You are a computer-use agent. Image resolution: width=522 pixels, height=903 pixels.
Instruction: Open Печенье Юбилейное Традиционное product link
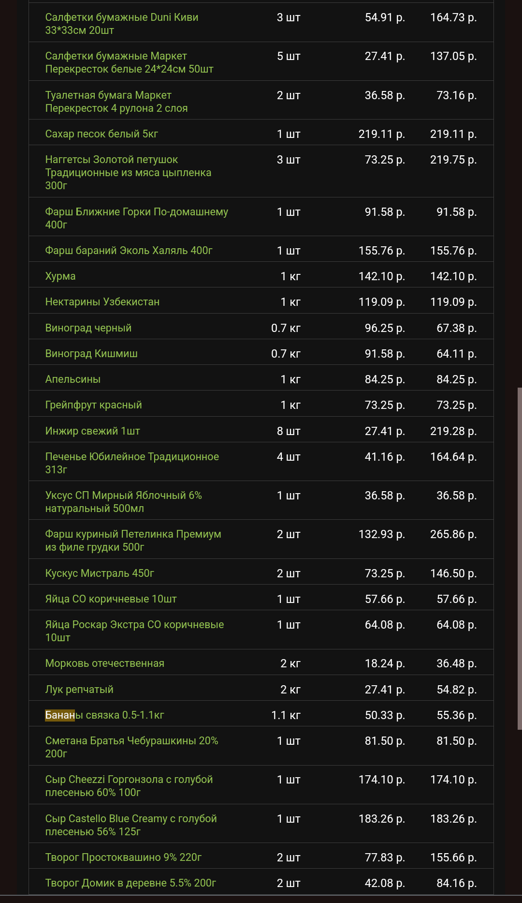(x=132, y=457)
